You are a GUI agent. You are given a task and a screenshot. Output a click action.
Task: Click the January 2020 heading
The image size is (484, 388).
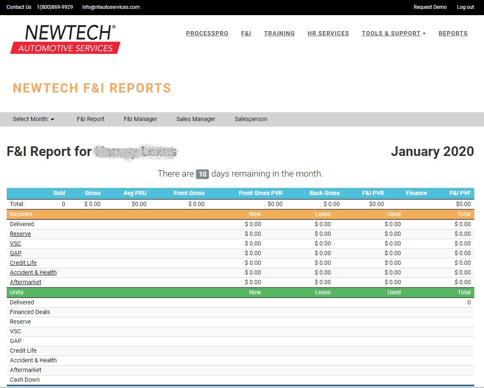point(432,151)
